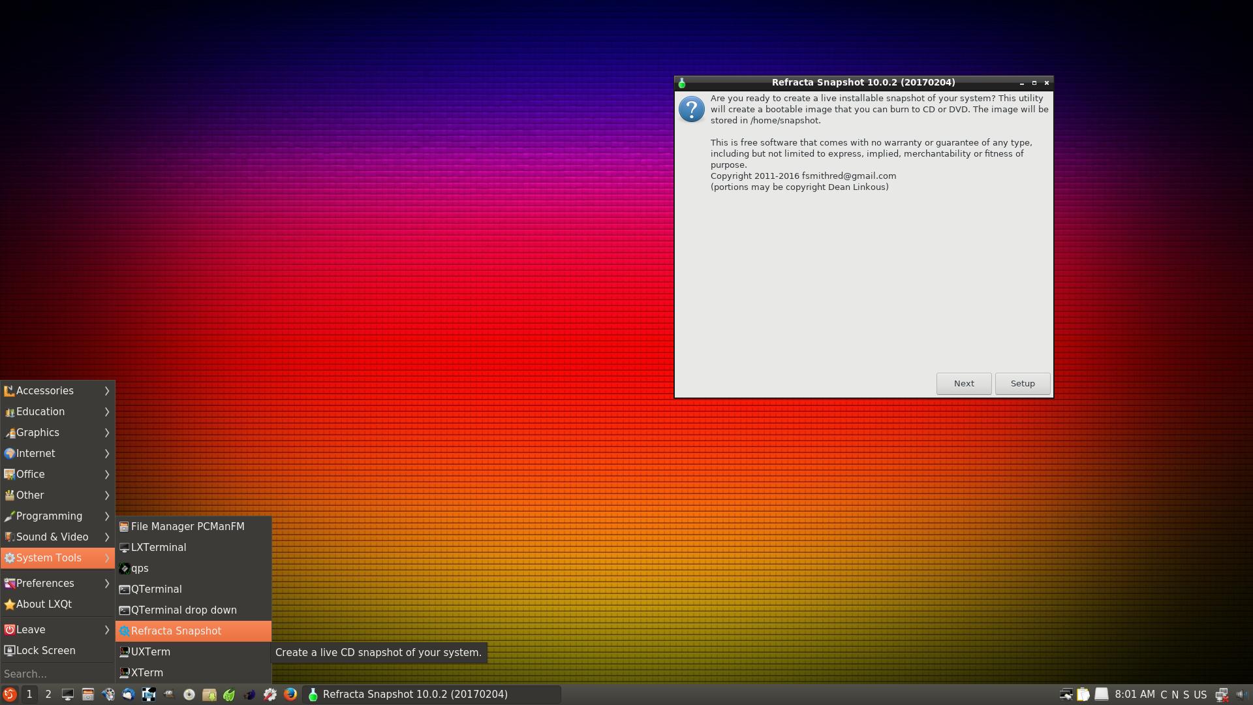Expand the Internet menu category
Image resolution: width=1253 pixels, height=705 pixels.
pos(57,454)
